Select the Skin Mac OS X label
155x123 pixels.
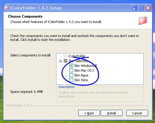[84, 70]
